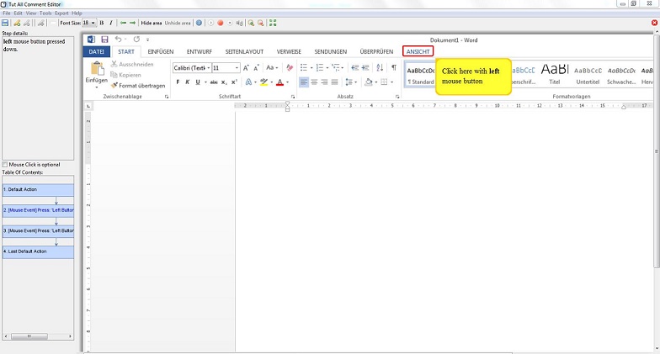This screenshot has width=660, height=354.
Task: Click the green right arrow icon
Action: (132, 23)
